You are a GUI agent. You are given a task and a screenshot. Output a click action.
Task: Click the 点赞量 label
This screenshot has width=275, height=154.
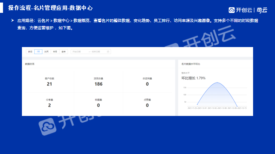point(147,100)
